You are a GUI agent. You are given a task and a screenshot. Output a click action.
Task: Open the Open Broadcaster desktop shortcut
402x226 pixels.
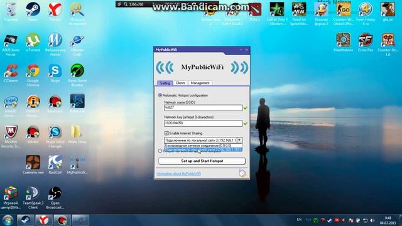click(55, 197)
